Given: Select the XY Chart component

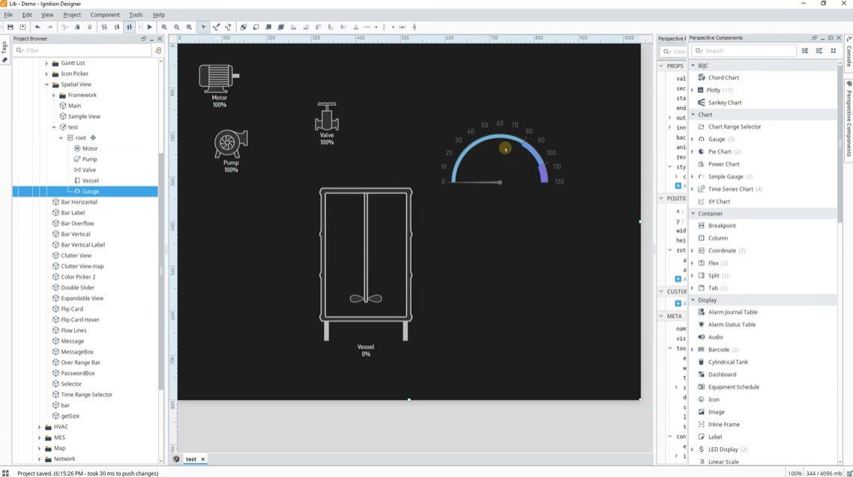Looking at the screenshot, I should (719, 201).
